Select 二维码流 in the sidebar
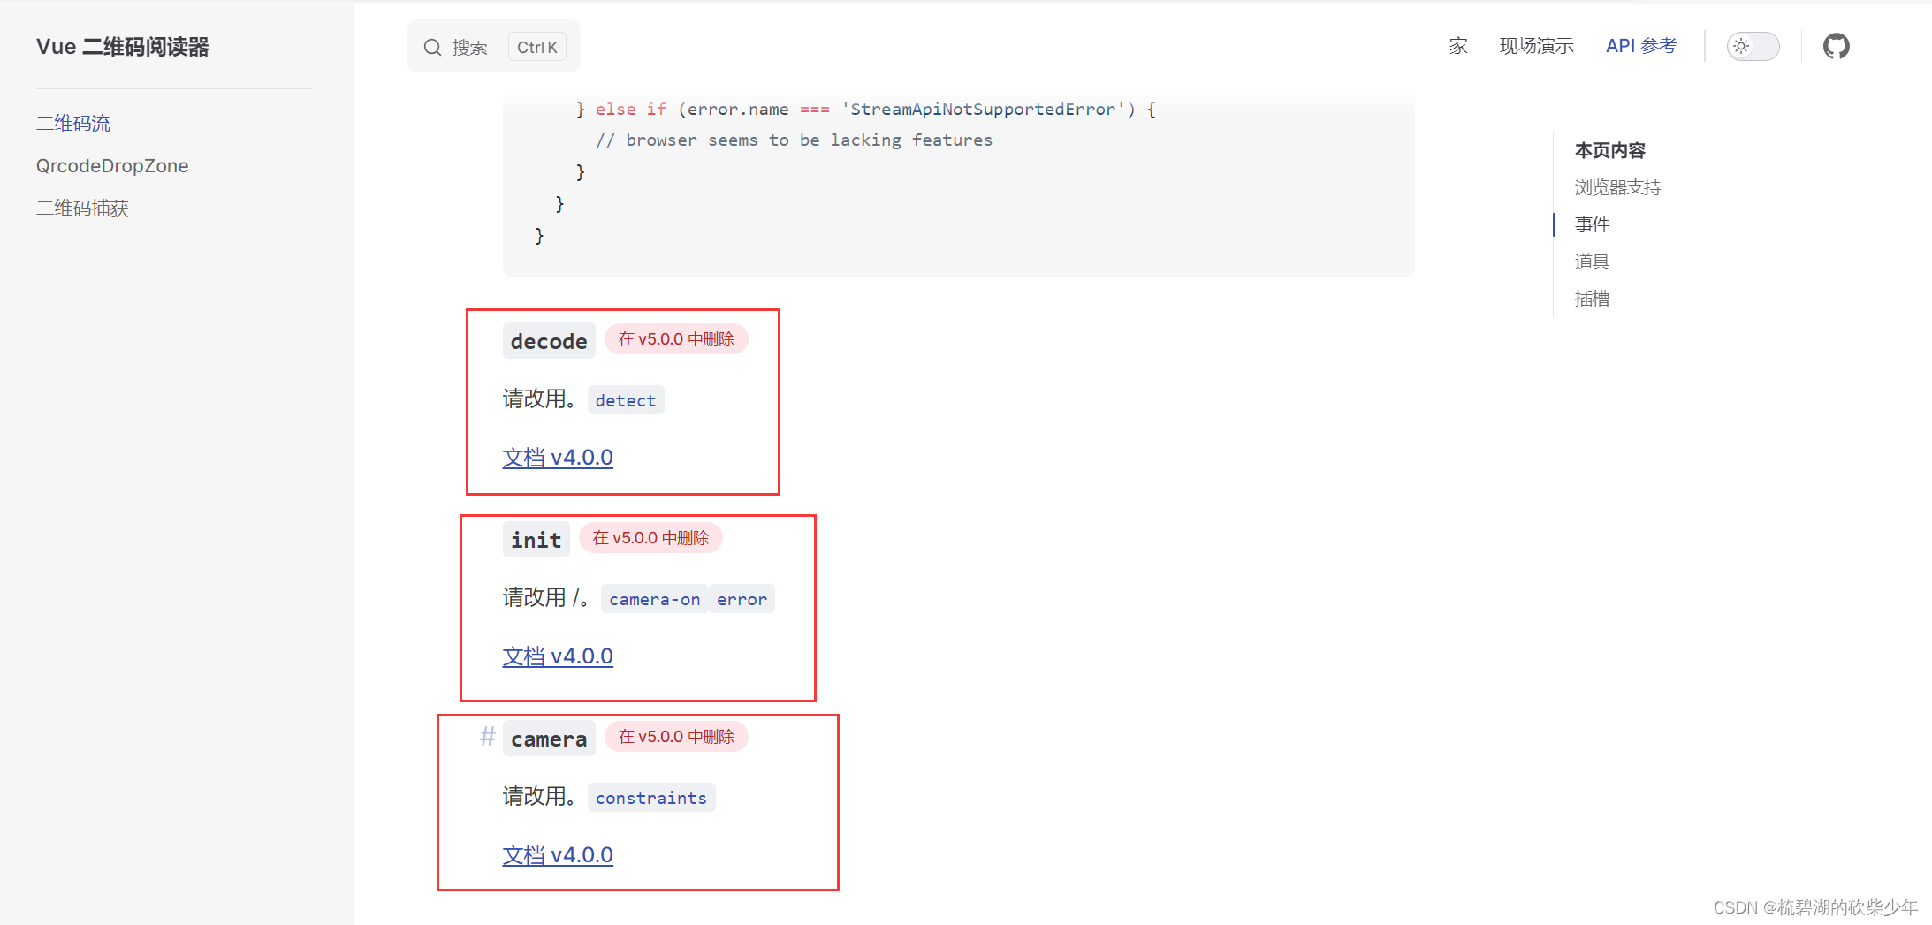This screenshot has height=925, width=1932. (73, 124)
